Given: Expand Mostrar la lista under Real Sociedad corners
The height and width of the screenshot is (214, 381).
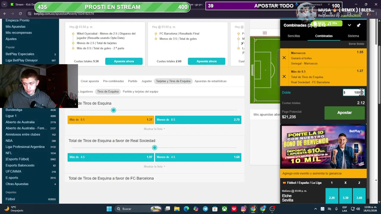Looking at the screenshot, I should click(154, 166).
